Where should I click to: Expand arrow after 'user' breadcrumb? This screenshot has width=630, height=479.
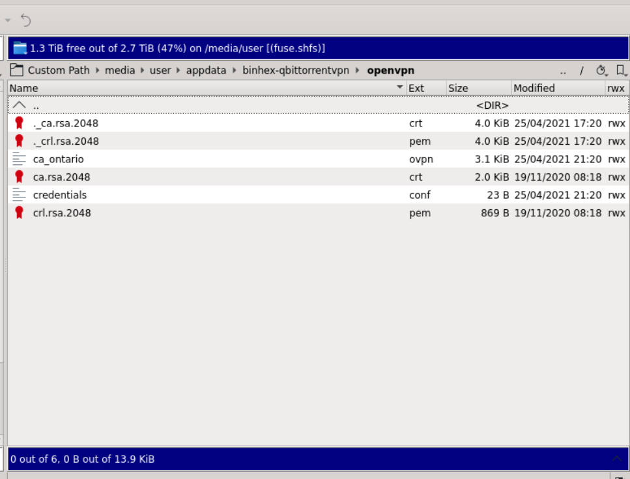point(179,70)
